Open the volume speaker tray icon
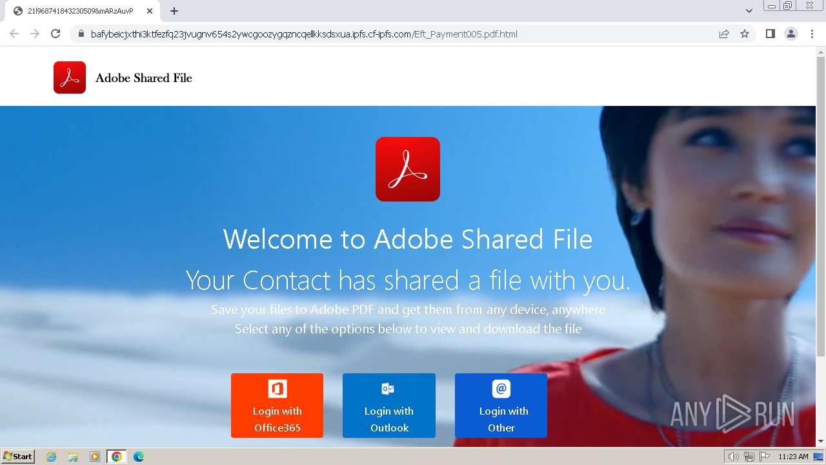Viewport: 826px width, 465px height. coord(734,457)
